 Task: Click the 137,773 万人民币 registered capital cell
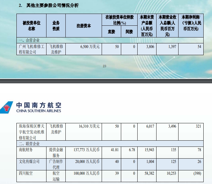pos(84,153)
